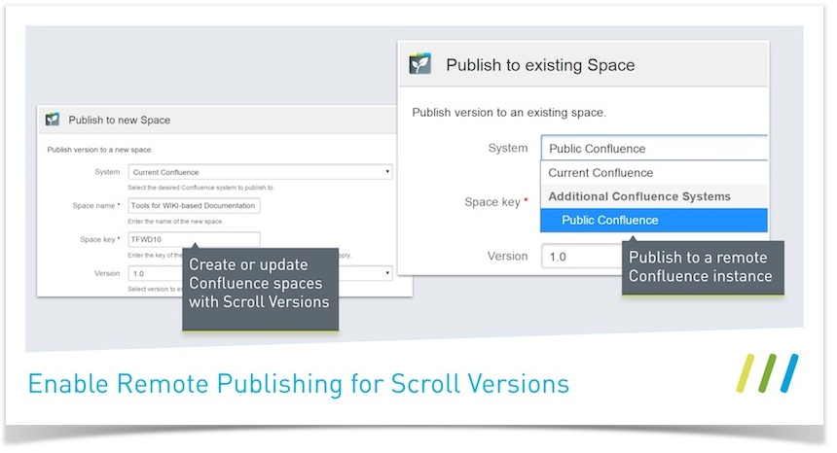Screen dimensions: 837x453
Task: Click the 'Version' label in the existing Space dialog
Action: (507, 257)
